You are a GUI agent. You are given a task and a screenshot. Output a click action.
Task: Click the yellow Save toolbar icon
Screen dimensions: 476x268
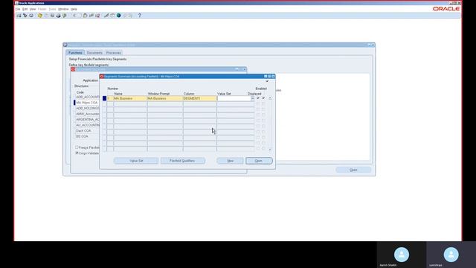[x=39, y=15]
